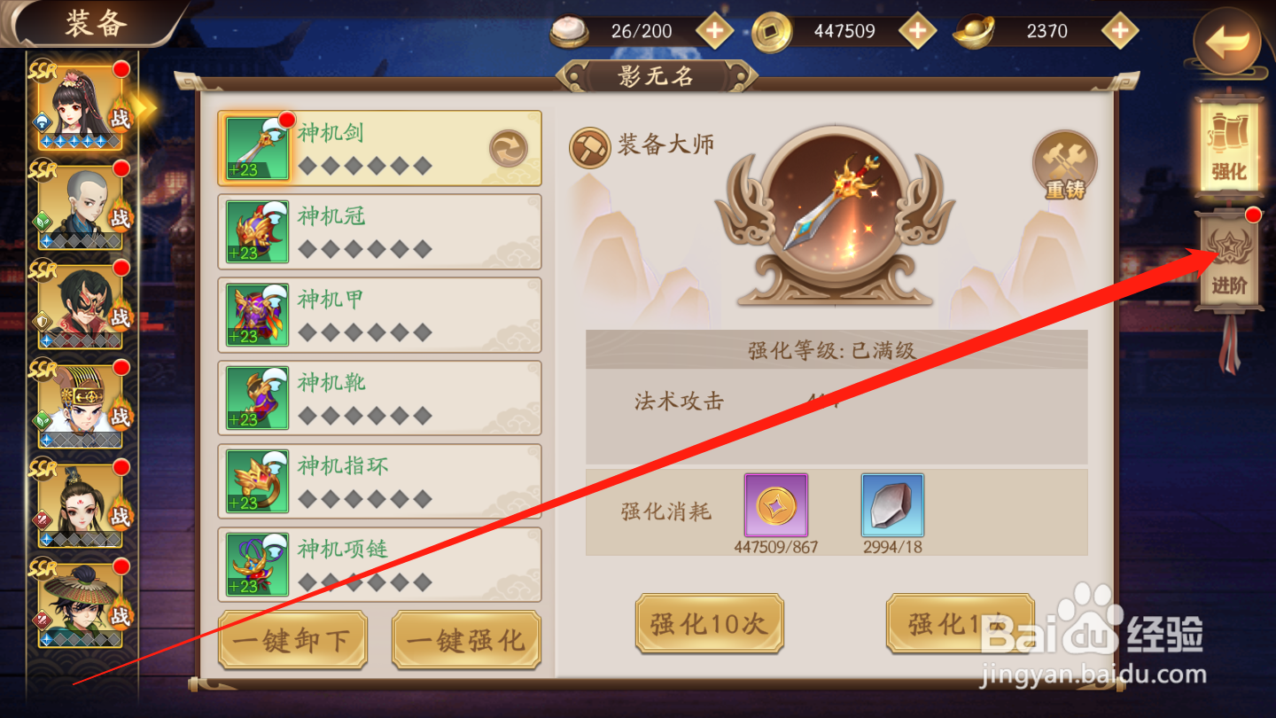Add copper coins with plus button

click(917, 32)
